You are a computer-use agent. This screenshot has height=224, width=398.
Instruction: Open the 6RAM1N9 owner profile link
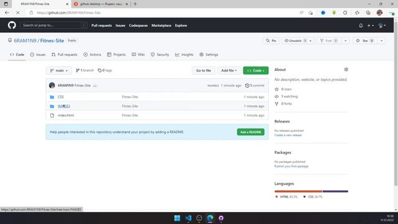[x=25, y=40]
